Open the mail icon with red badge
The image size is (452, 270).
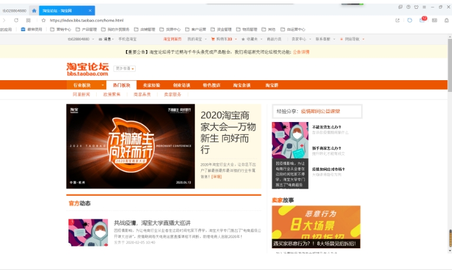pos(422,20)
